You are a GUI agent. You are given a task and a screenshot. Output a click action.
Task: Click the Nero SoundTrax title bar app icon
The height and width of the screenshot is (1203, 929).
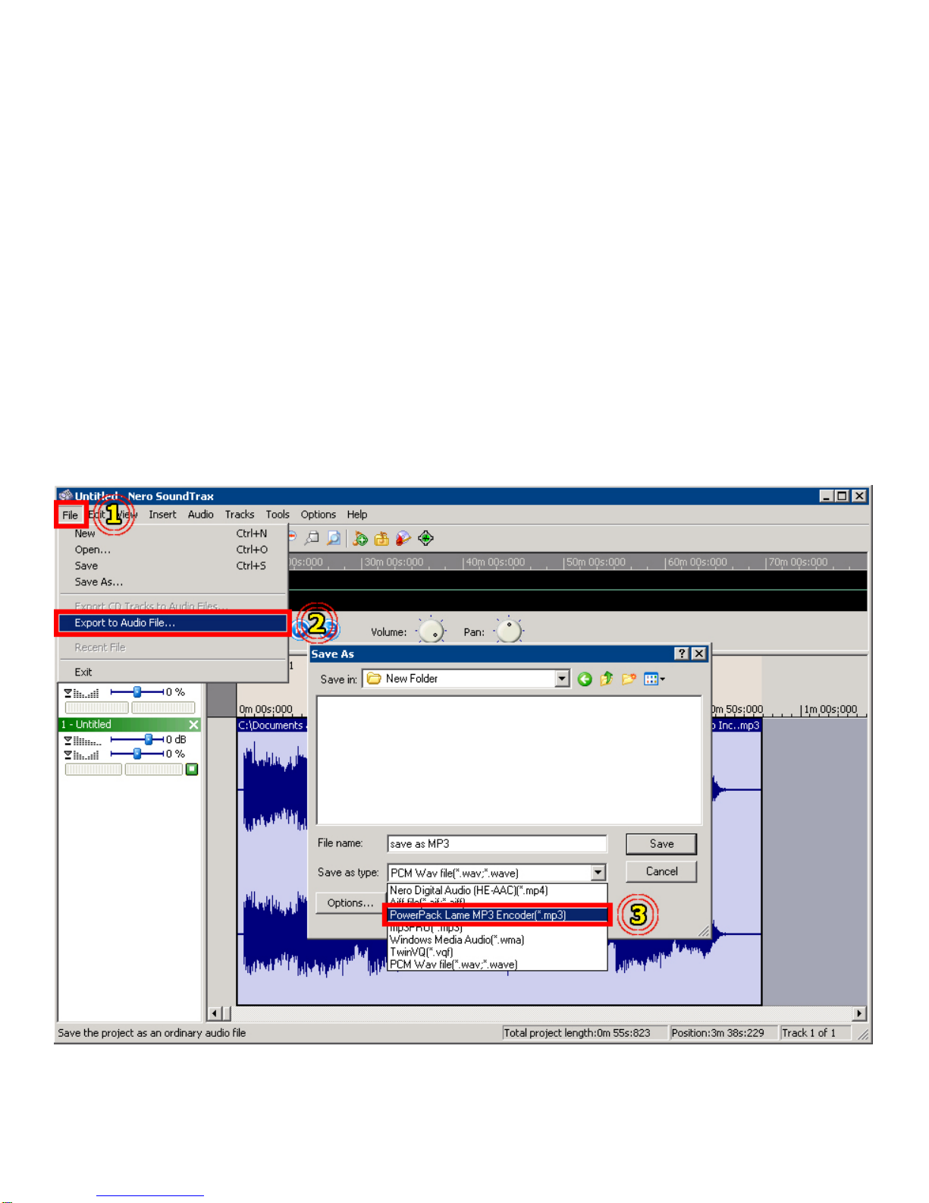coord(65,496)
